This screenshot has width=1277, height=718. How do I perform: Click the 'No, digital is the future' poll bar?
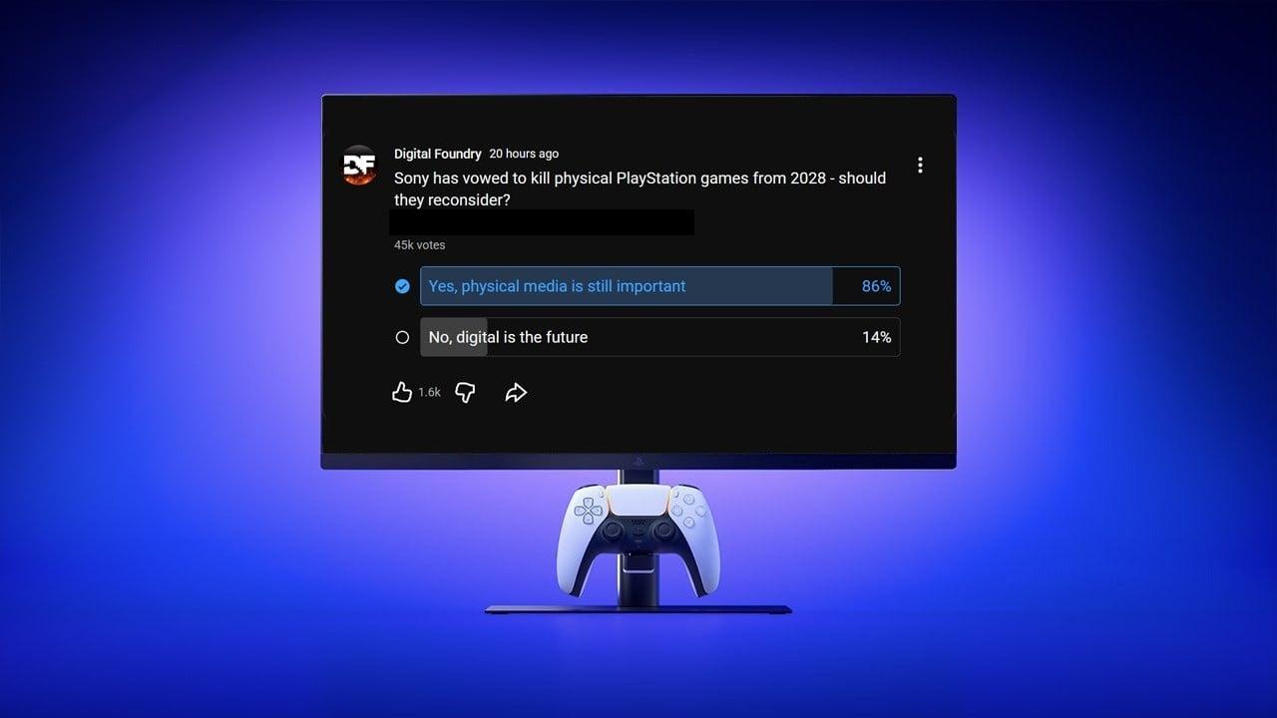tap(660, 337)
